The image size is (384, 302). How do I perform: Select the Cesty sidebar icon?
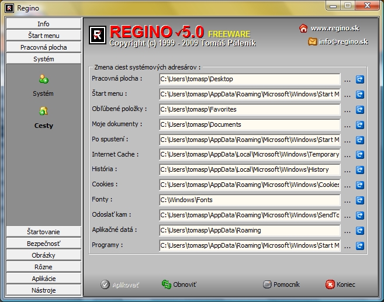(44, 111)
